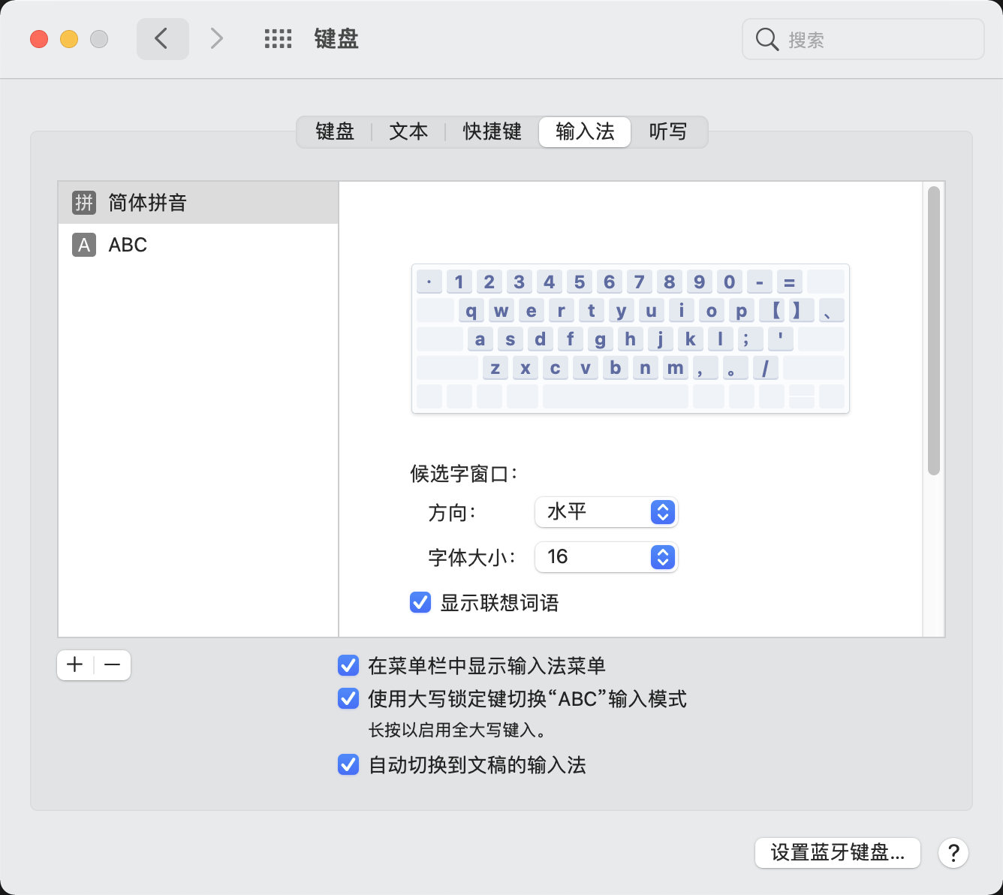
Task: Select the ABC input source icon
Action: tap(84, 245)
